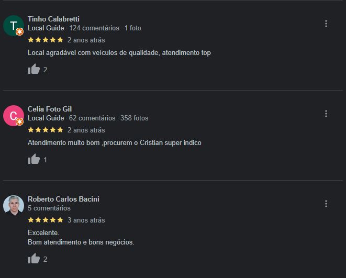Open Celia Foto Gil's profile by name
Viewport: 346px width, 278px height.
click(x=50, y=109)
